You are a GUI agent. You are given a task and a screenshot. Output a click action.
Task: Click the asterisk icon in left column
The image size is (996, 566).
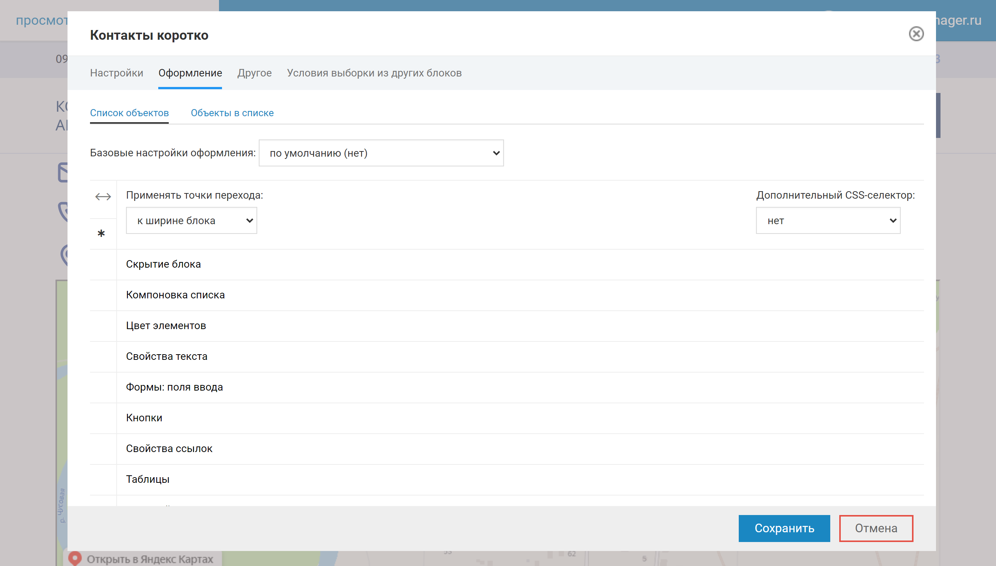click(x=101, y=234)
